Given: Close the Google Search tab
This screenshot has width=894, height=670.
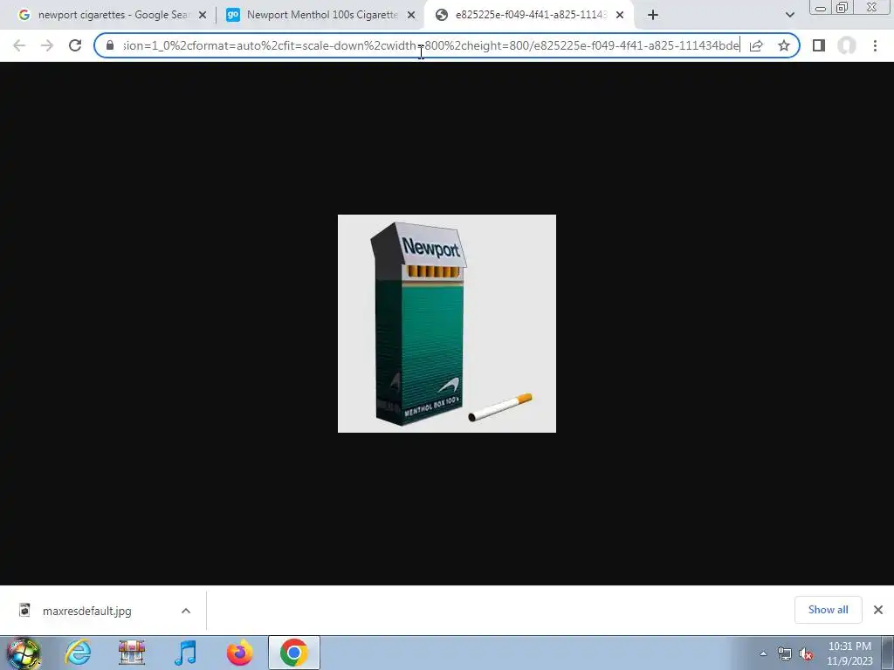Looking at the screenshot, I should coord(203,16).
